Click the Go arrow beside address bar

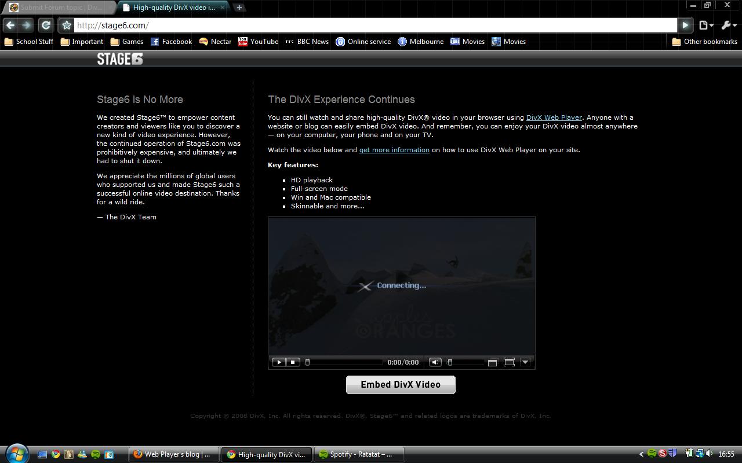coord(685,25)
